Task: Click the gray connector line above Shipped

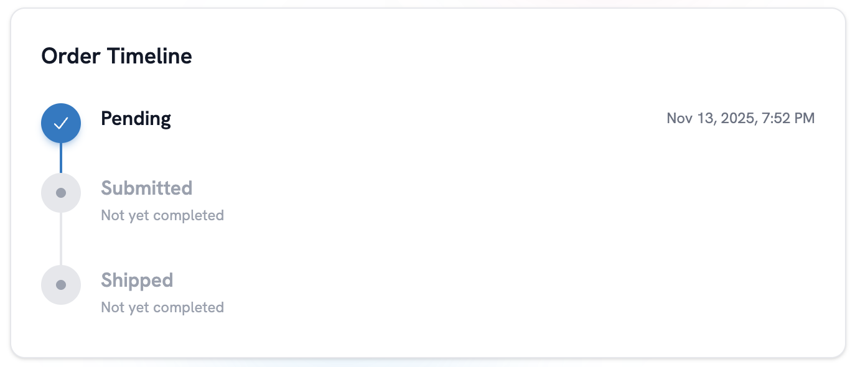Action: click(61, 239)
